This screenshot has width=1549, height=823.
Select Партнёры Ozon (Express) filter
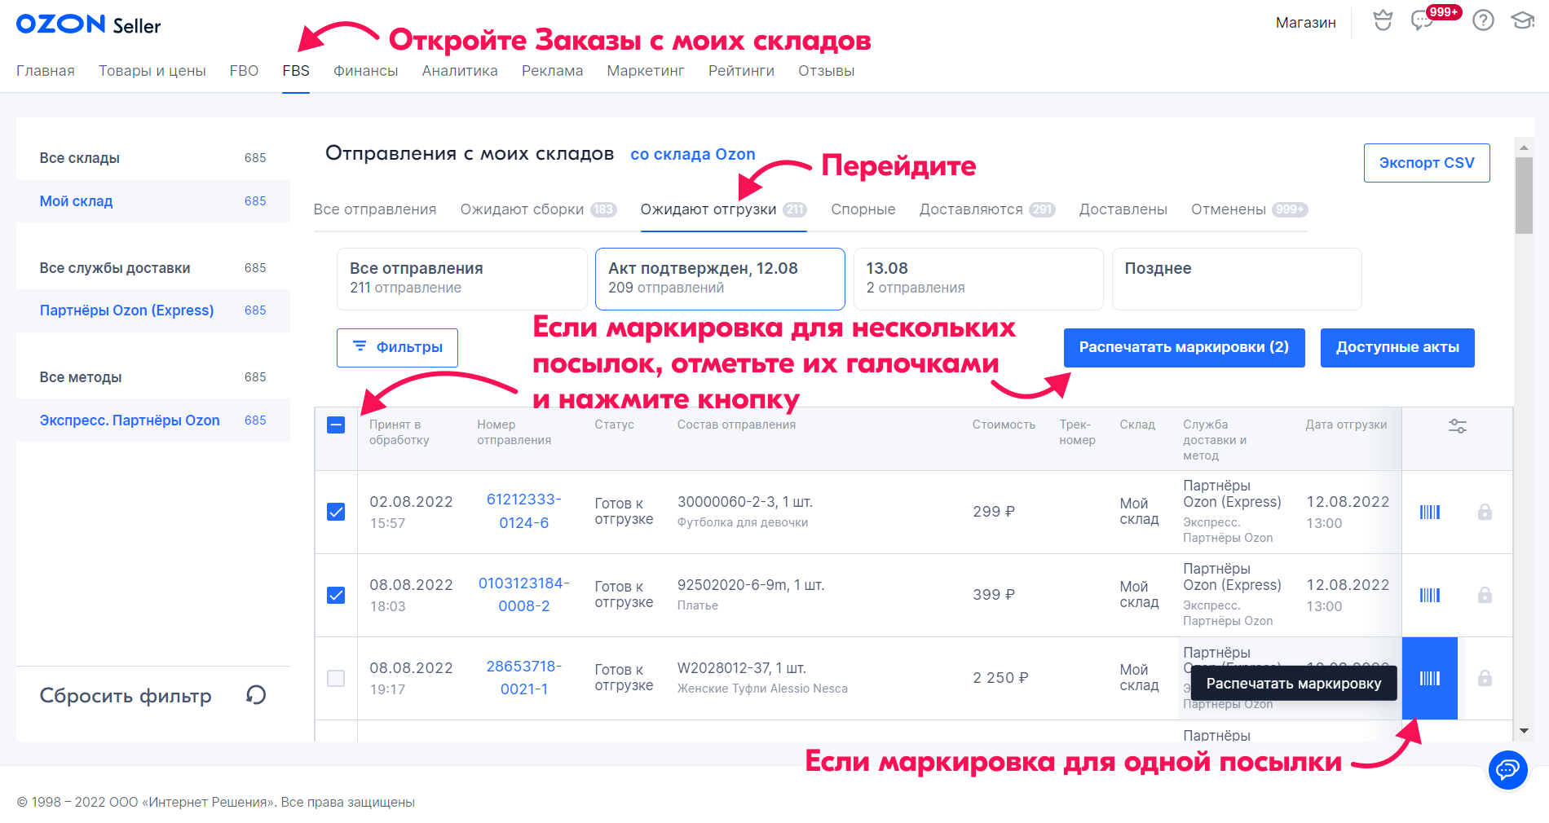[x=153, y=310]
